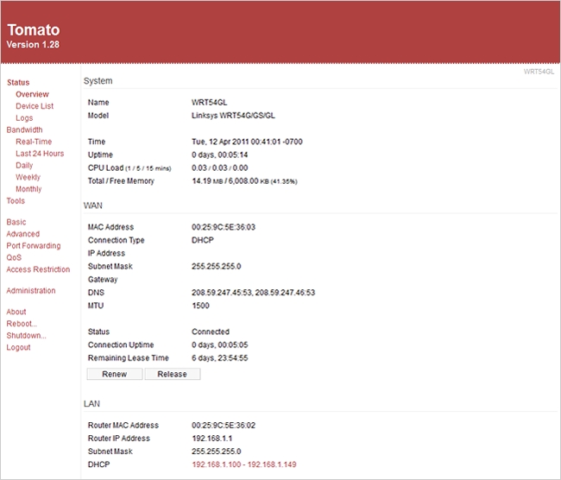Open Port Forwarding settings
The height and width of the screenshot is (480, 561).
(x=34, y=245)
